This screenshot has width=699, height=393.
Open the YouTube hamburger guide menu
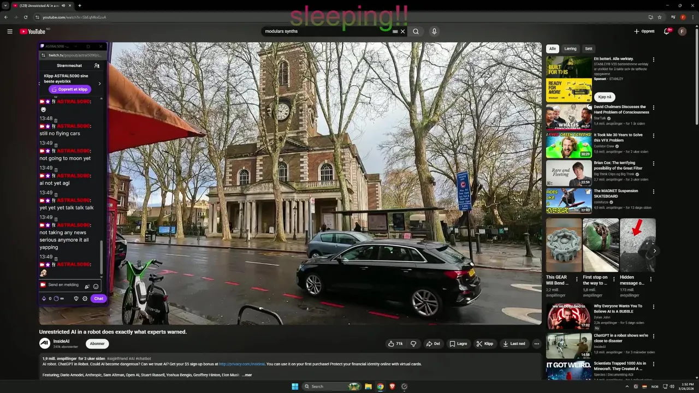(10, 31)
